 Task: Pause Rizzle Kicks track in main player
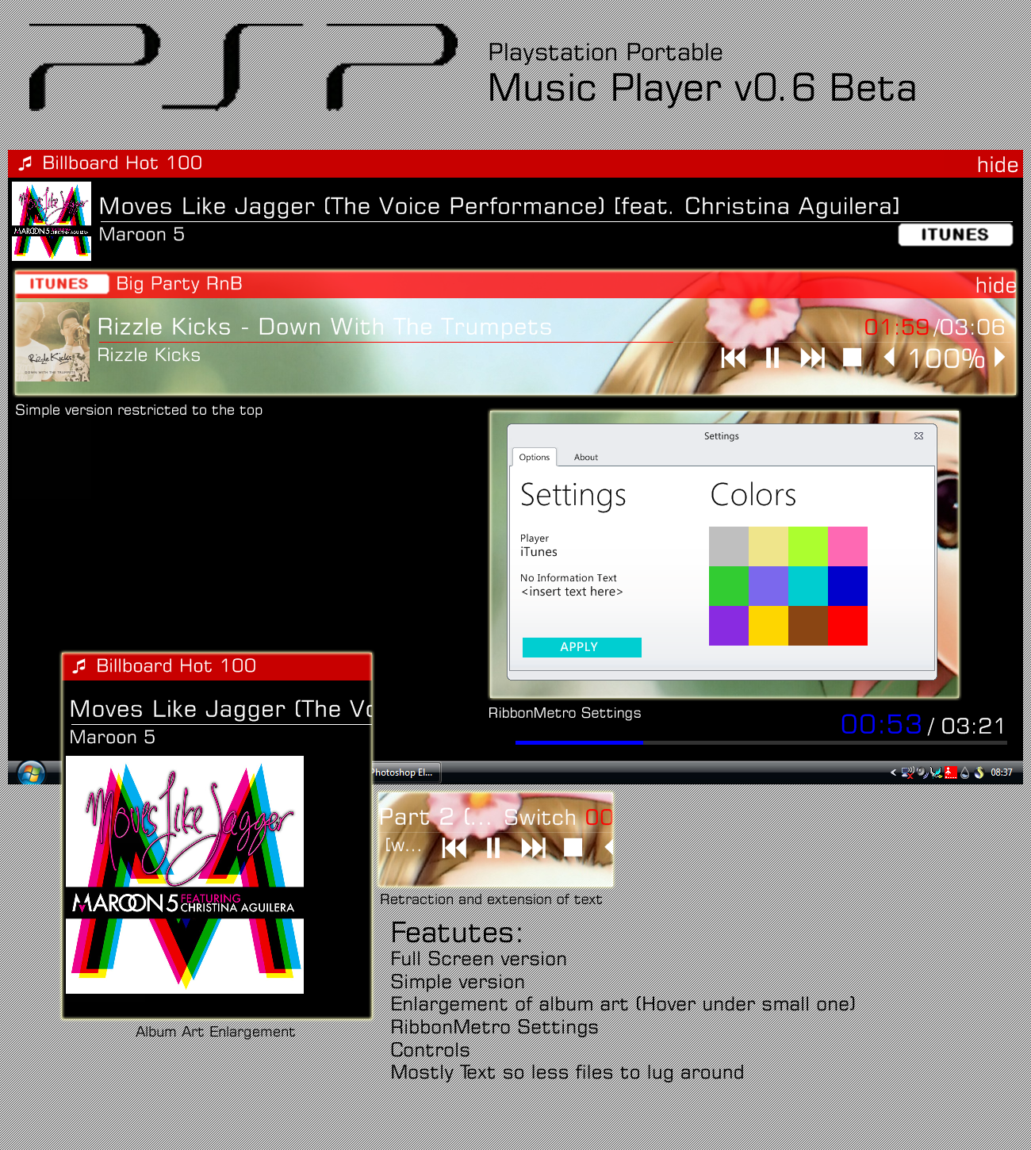coord(772,358)
